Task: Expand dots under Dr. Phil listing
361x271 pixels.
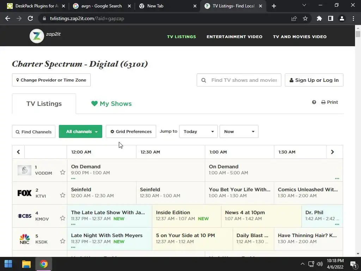Action: (337, 224)
